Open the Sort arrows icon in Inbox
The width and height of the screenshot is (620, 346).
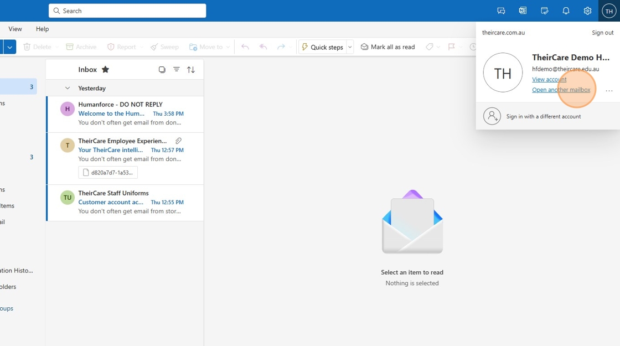point(191,70)
